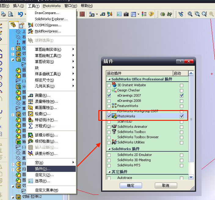
Task: Select 插件(D) add-ins menu entry
Action: 51,169
